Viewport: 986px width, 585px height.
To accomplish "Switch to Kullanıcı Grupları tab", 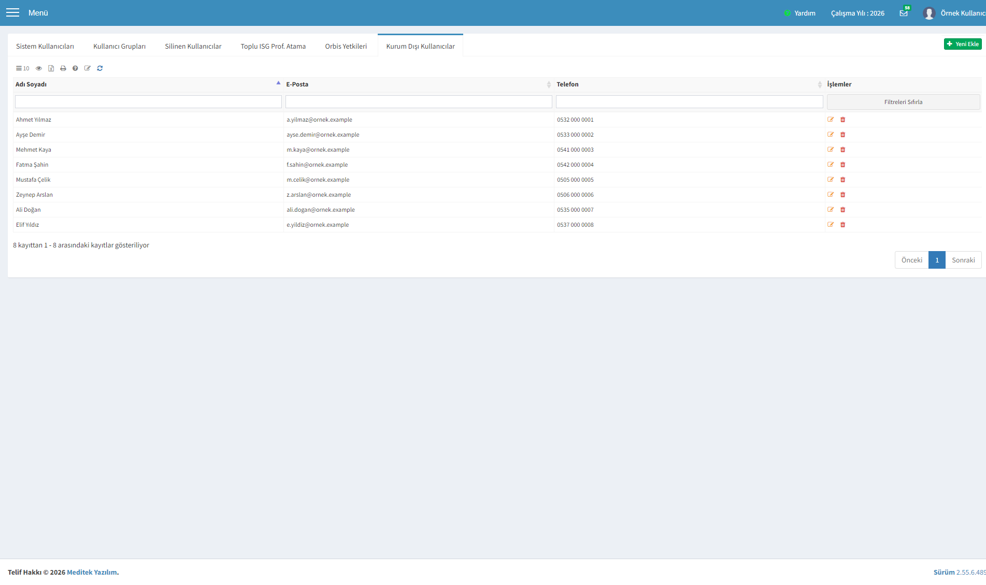I will pyautogui.click(x=120, y=46).
